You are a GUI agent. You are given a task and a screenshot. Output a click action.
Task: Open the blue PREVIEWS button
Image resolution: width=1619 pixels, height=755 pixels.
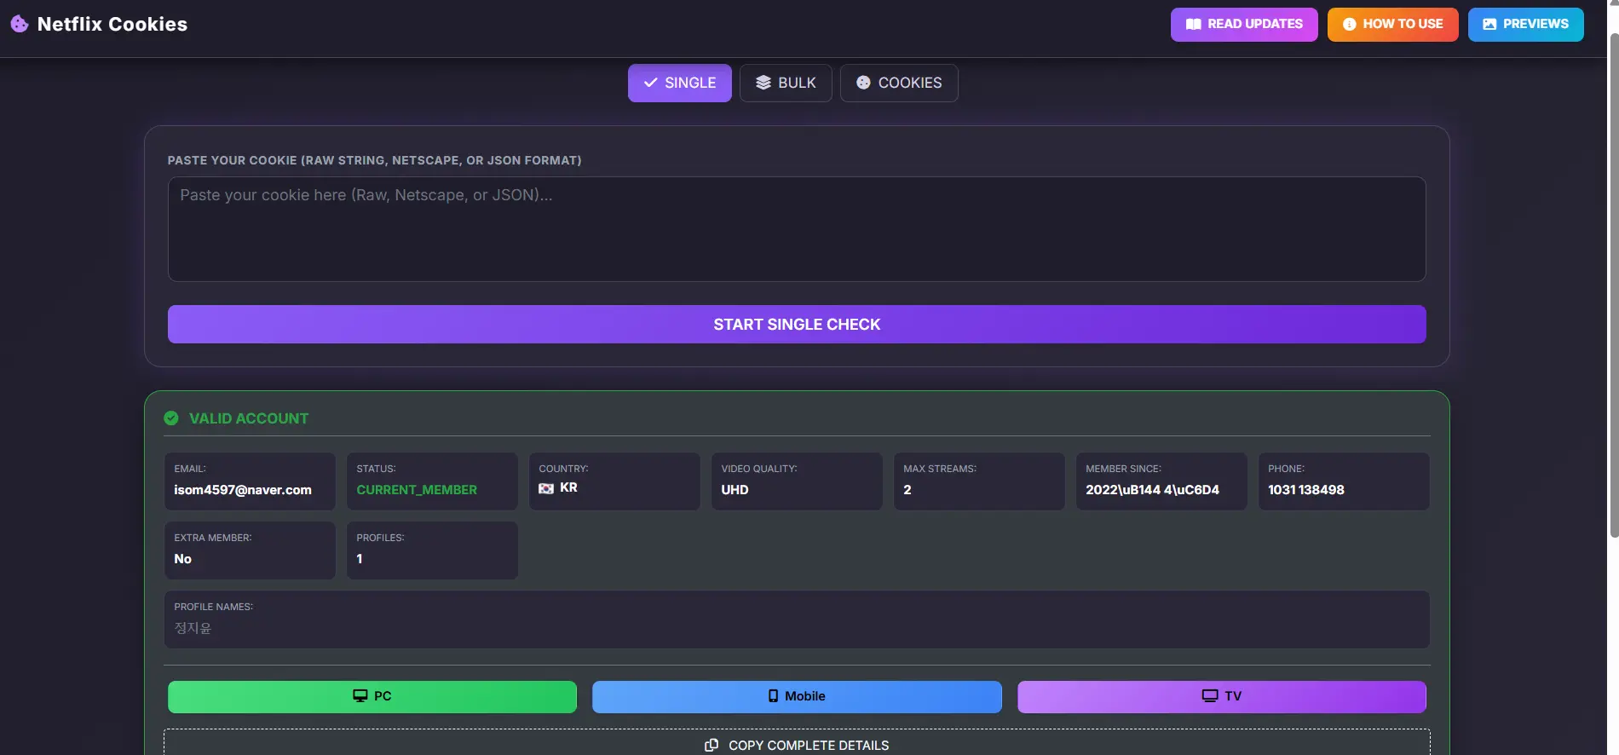(x=1525, y=24)
